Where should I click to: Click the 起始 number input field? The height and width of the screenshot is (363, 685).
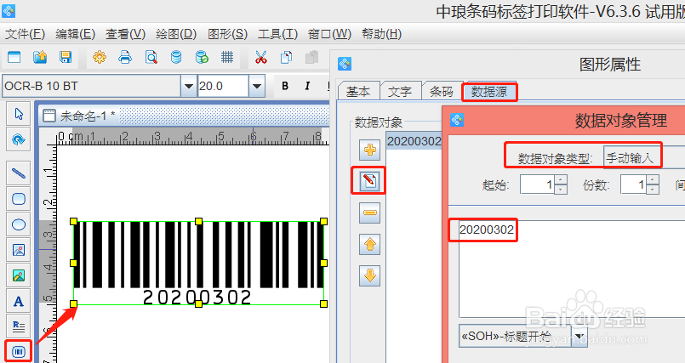coord(538,184)
